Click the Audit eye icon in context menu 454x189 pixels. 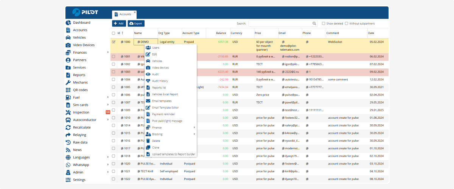tap(148, 74)
